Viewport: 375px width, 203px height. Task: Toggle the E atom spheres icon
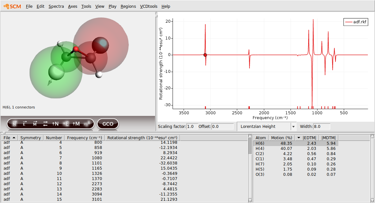pyautogui.click(x=66, y=124)
